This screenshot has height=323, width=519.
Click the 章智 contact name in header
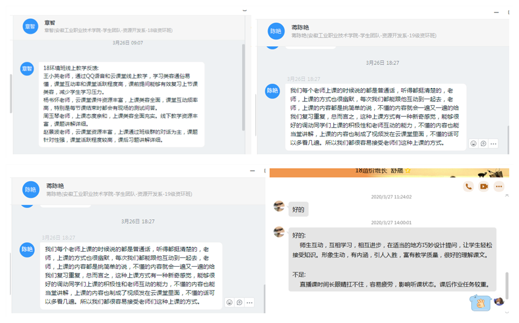[50, 23]
